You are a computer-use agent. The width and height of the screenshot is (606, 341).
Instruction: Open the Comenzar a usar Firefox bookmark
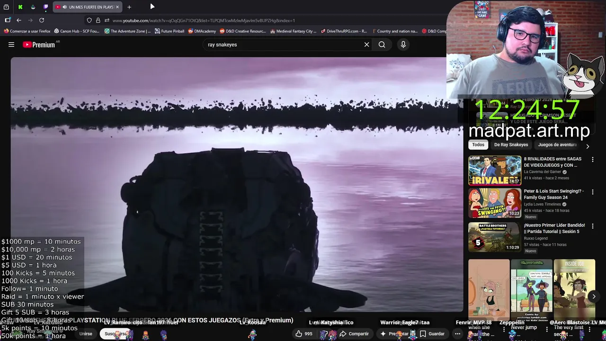coord(27,31)
